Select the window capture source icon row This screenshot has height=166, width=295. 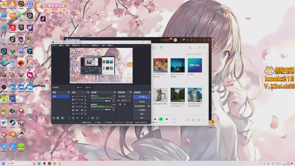(79, 100)
